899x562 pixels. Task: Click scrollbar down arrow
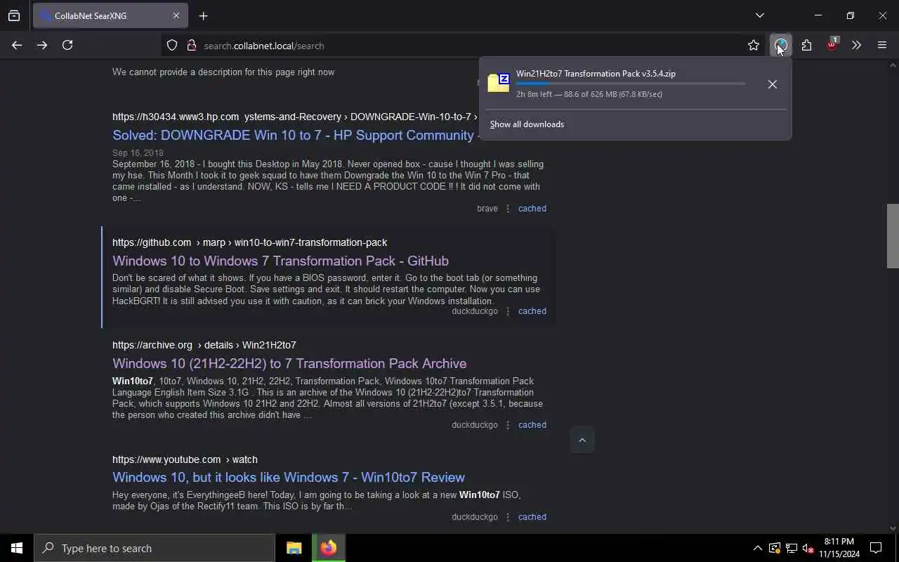[893, 528]
